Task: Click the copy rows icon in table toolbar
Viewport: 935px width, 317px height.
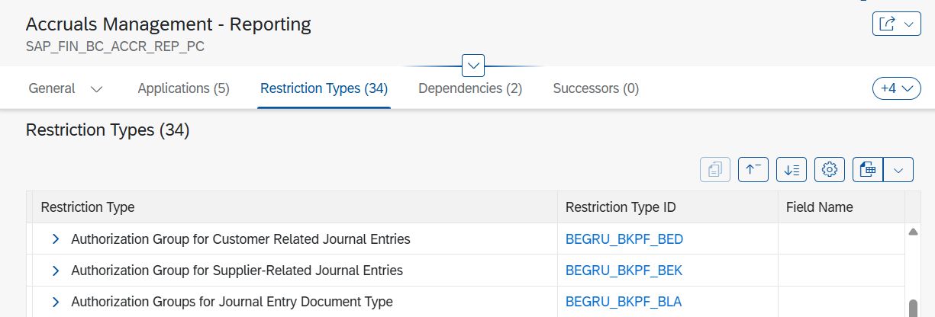Action: 715,170
